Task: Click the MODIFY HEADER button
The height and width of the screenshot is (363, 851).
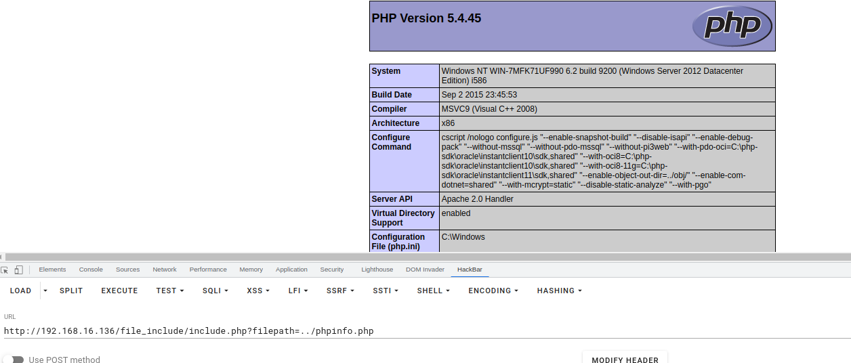Action: [625, 358]
